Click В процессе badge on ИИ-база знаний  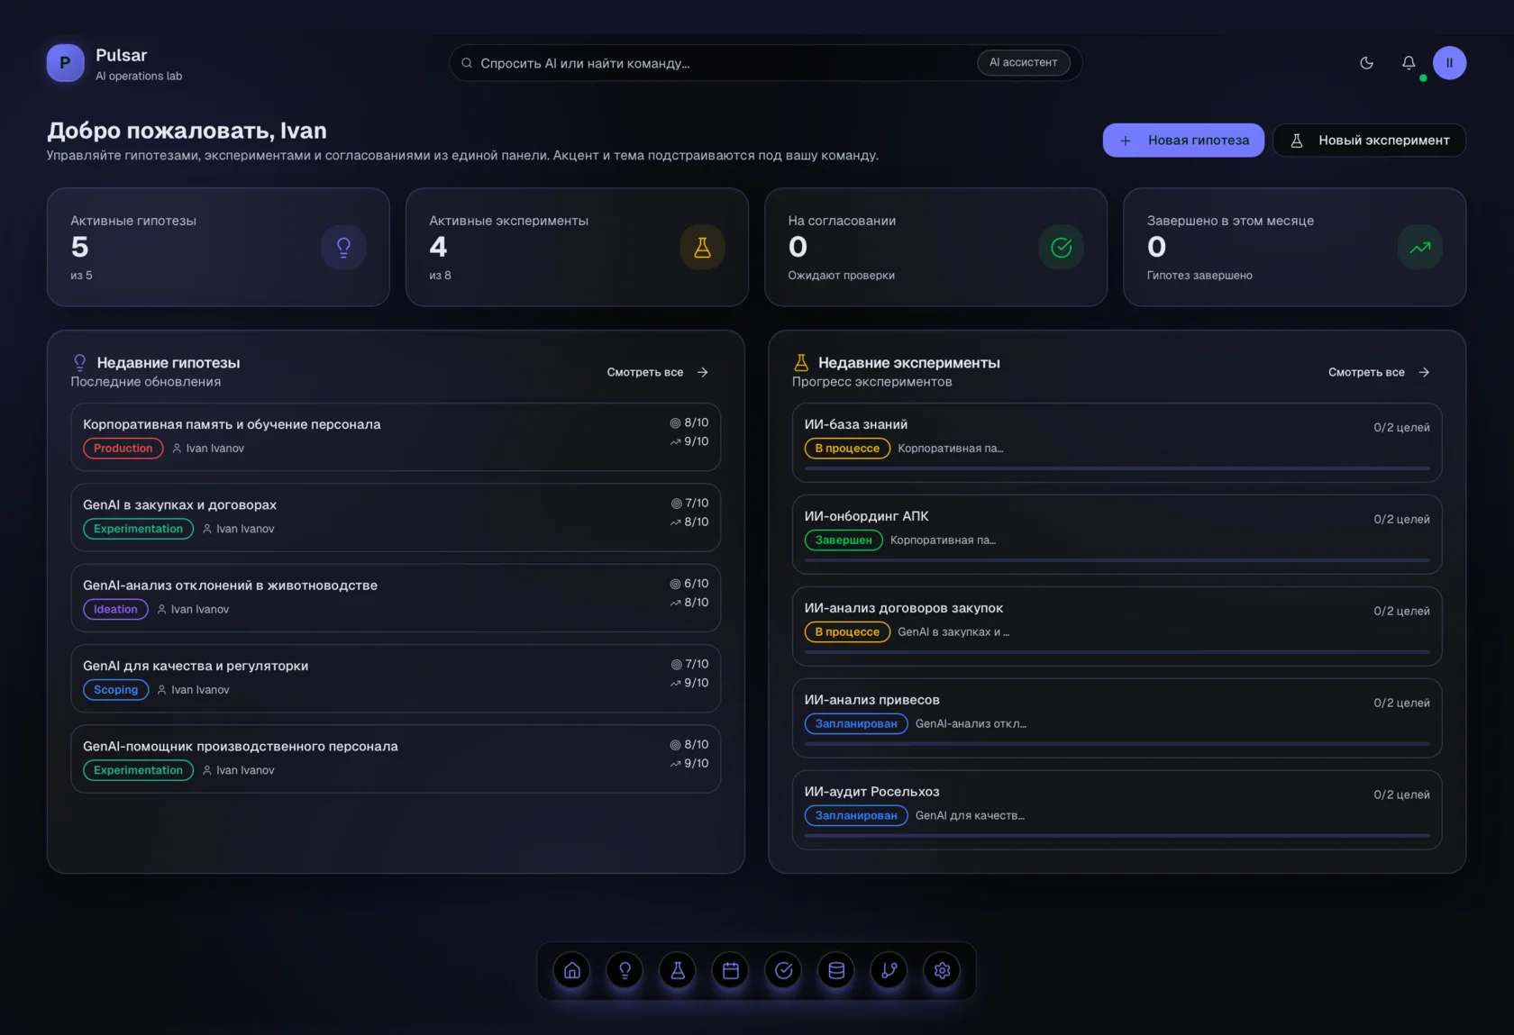click(x=847, y=448)
